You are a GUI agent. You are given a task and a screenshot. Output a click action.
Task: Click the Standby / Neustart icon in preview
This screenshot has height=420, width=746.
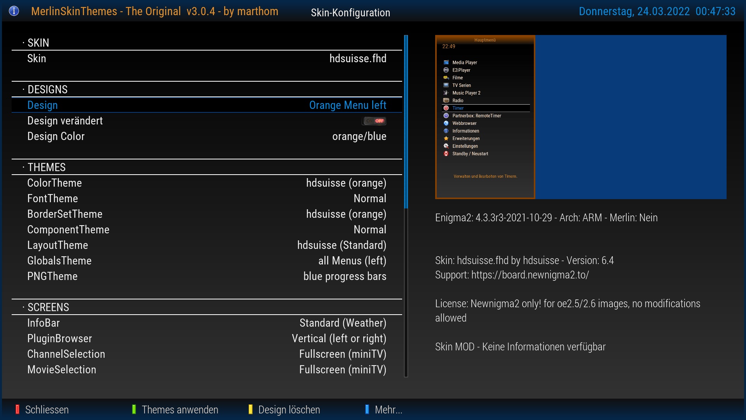[446, 154]
